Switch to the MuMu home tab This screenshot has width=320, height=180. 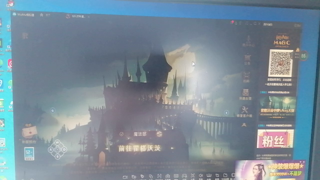tap(41, 15)
